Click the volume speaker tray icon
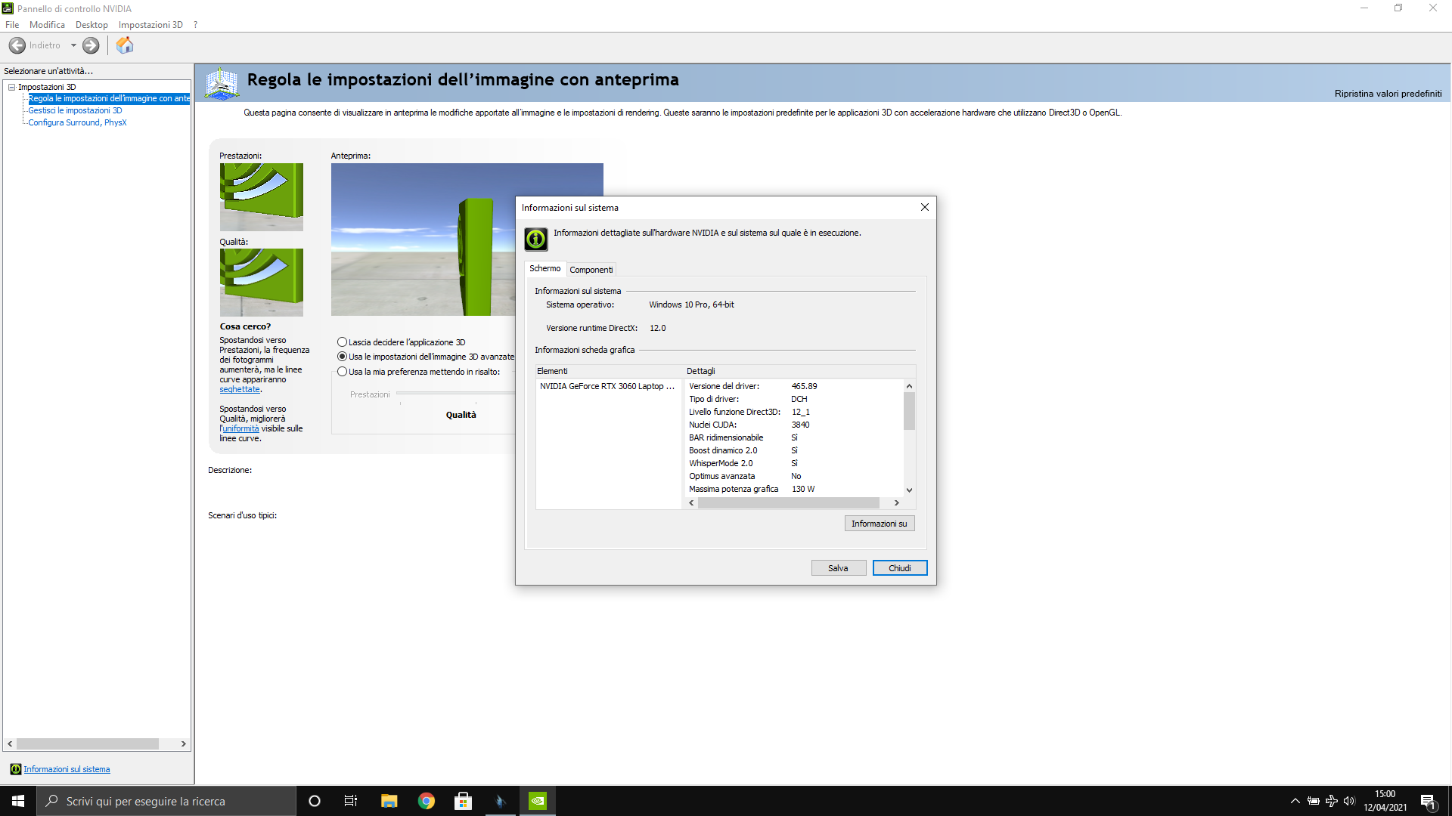 [x=1349, y=801]
